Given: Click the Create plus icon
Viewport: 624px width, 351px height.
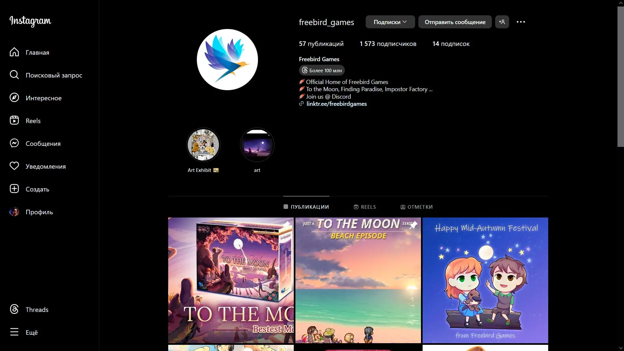Looking at the screenshot, I should click(14, 189).
